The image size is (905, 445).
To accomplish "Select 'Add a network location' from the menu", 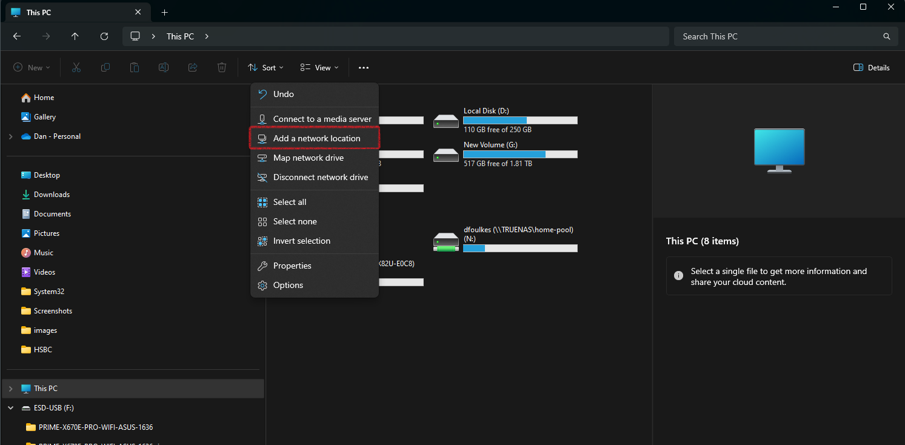I will coord(314,138).
